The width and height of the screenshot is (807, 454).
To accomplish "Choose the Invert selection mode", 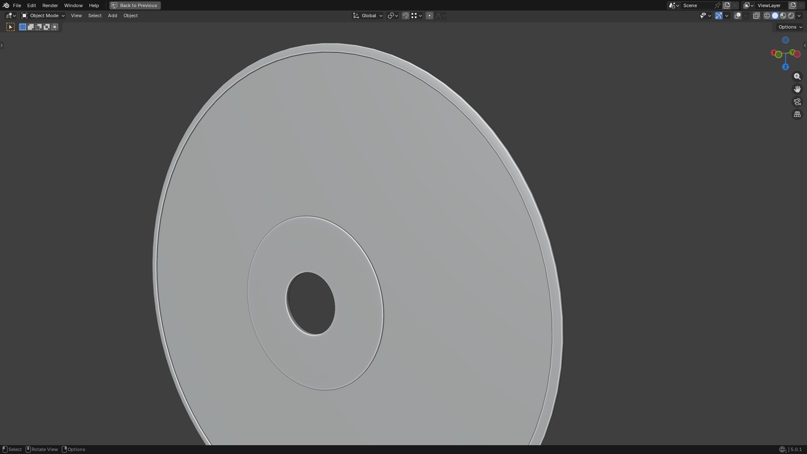I will pos(47,27).
